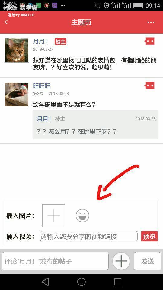Open username 月月! in first post
Screen dimensions: 163x290
(x=40, y=41)
